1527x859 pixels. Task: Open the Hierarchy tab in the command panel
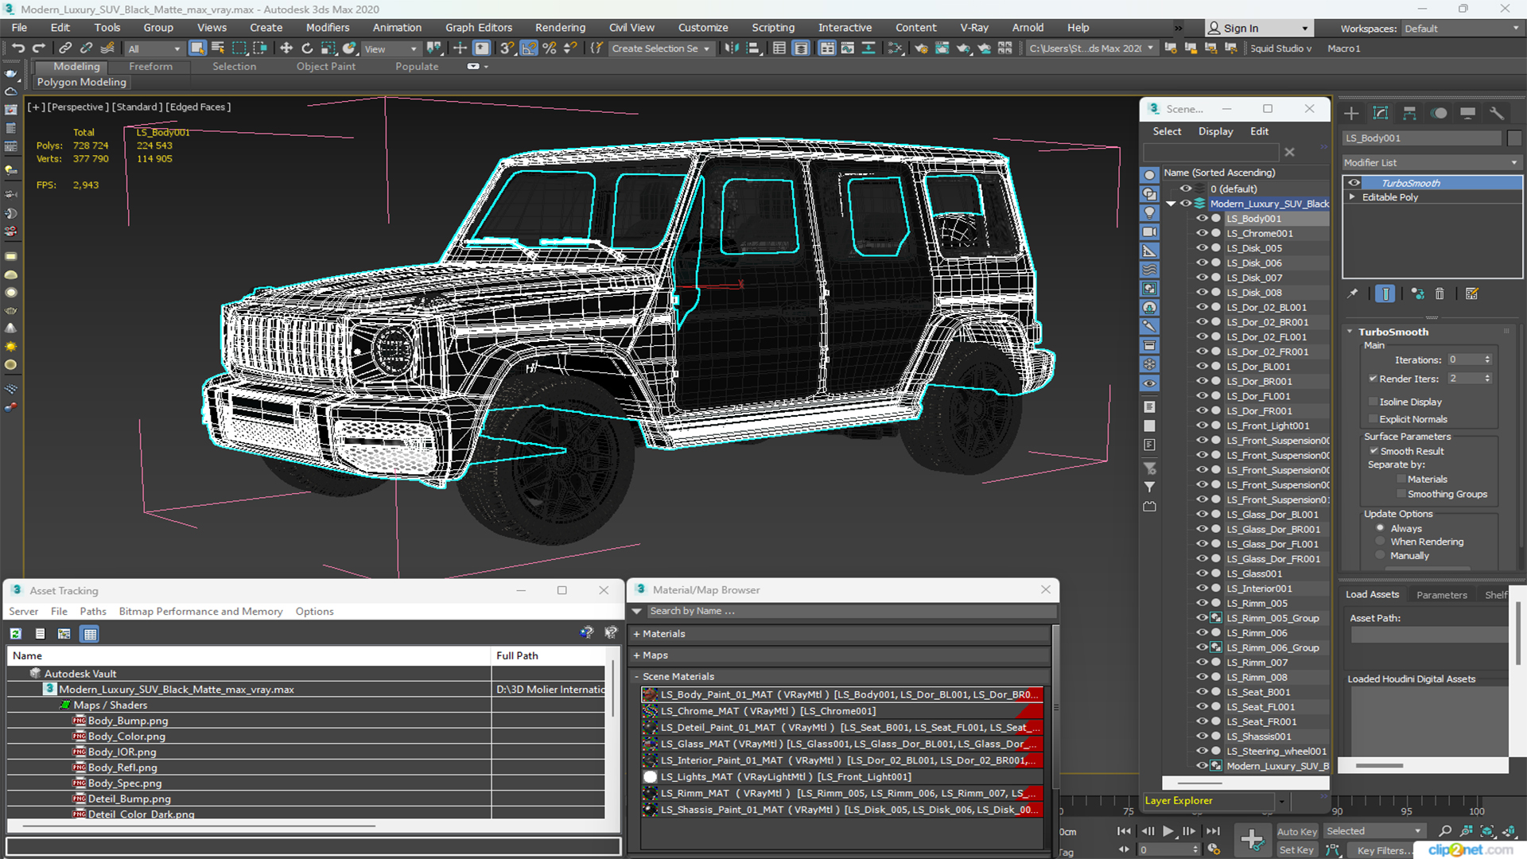1409,113
